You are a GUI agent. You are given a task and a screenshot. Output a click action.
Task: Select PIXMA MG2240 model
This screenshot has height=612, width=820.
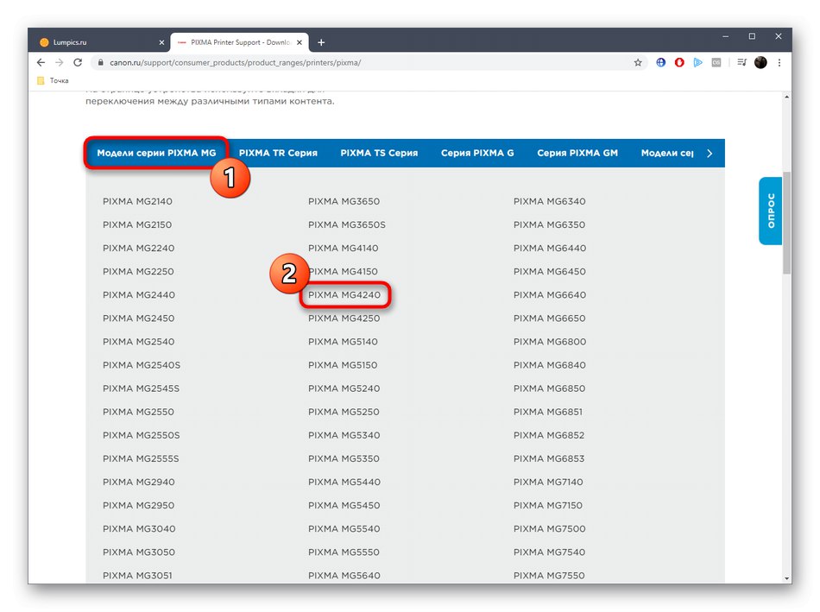click(x=139, y=248)
